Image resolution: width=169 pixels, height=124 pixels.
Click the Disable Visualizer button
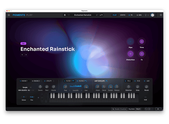(119, 109)
